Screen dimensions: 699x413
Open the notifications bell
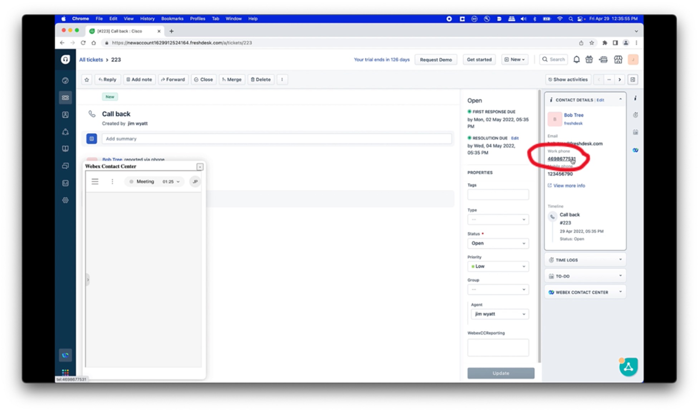point(576,60)
